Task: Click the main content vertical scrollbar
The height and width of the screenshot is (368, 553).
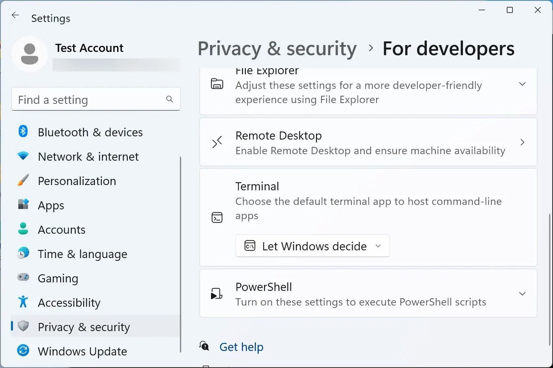Action: click(550, 280)
